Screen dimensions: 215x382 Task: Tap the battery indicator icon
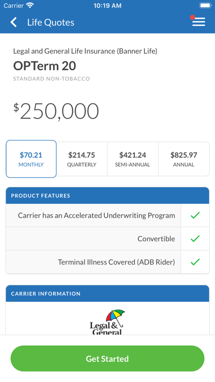point(206,5)
